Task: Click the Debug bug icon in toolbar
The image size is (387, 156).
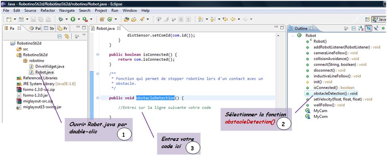Action: tap(61, 19)
